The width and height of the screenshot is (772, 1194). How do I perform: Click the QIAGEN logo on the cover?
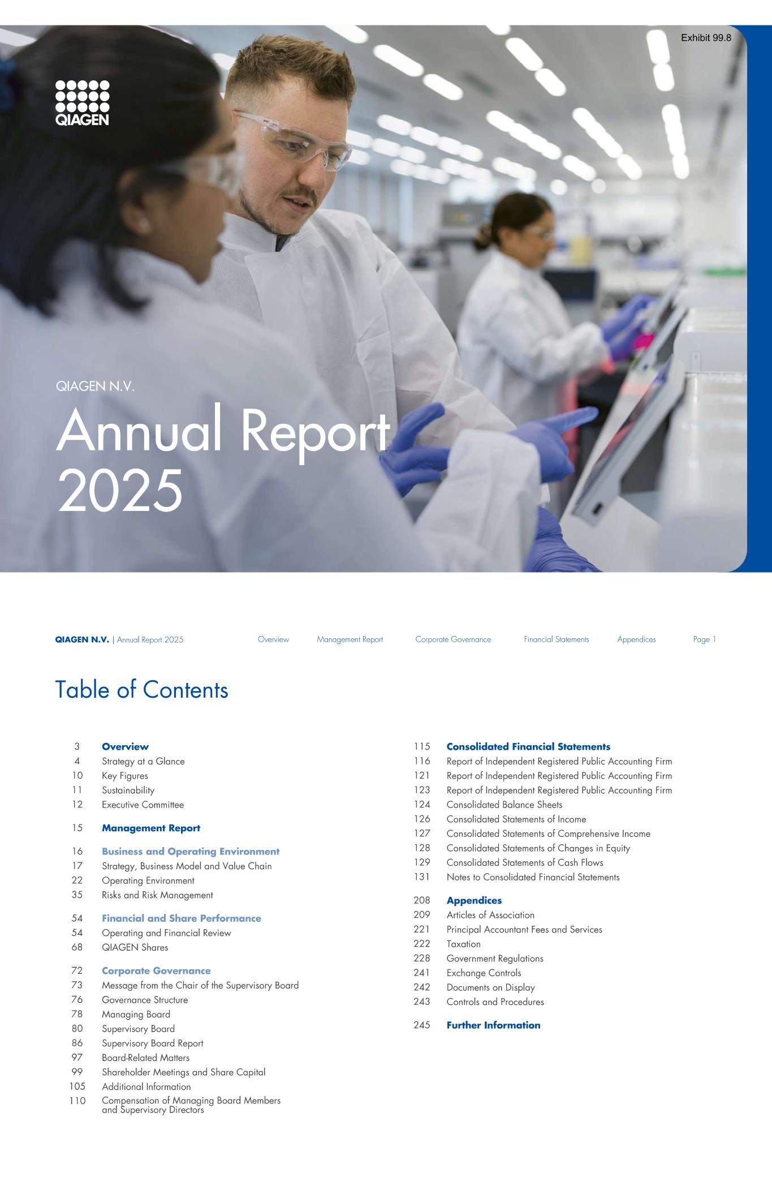(x=83, y=102)
